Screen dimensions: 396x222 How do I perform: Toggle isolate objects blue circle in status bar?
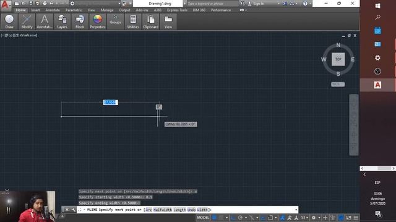point(341,218)
